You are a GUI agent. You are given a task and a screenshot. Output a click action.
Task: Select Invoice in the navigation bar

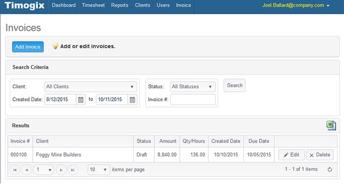click(x=183, y=5)
